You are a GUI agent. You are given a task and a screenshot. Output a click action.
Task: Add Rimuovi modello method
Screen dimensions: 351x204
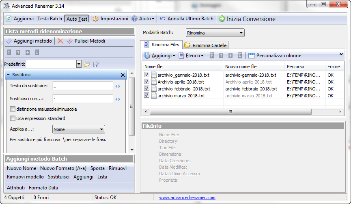coord(25,177)
